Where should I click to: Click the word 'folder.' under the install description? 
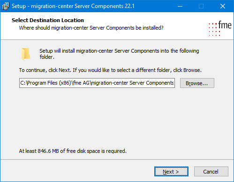[47, 57]
